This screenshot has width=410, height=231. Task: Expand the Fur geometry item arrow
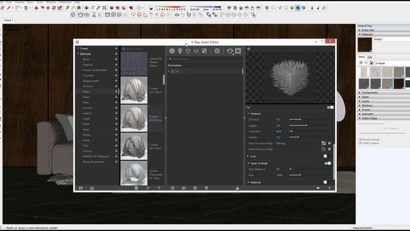(x=168, y=71)
